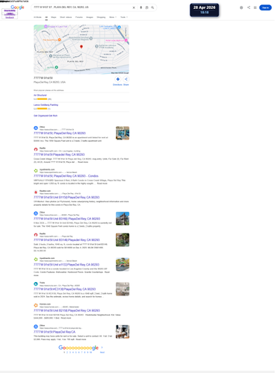
Task: Clear the search box with X icon
Action: click(134, 7)
